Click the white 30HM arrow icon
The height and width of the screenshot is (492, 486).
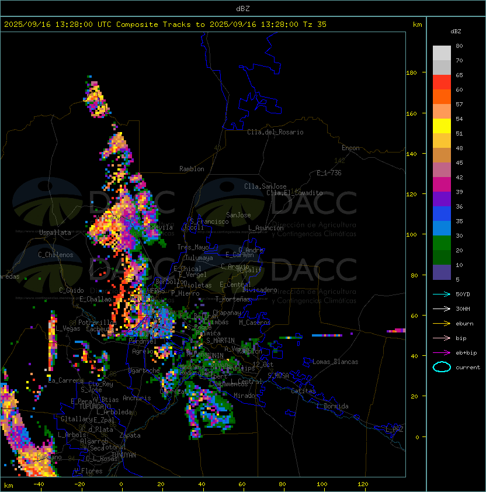442,309
